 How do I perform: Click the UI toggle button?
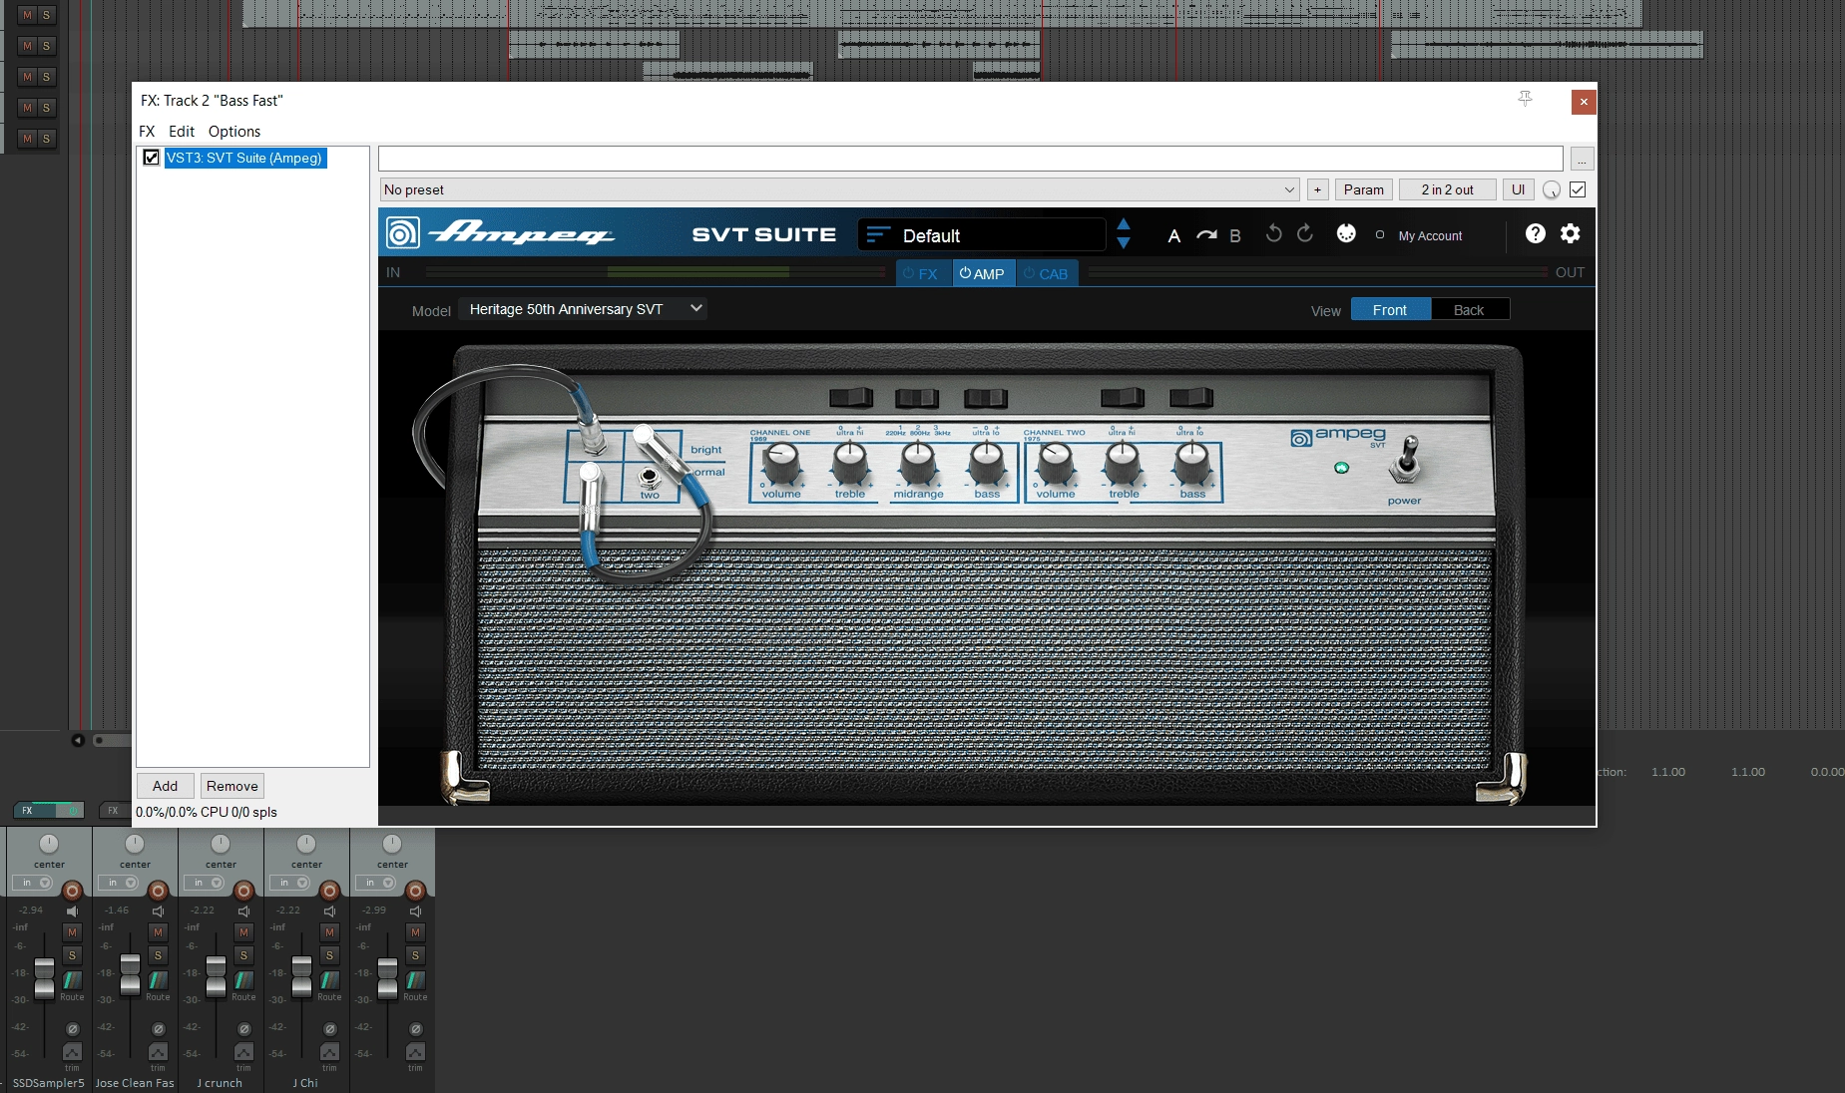coord(1518,189)
